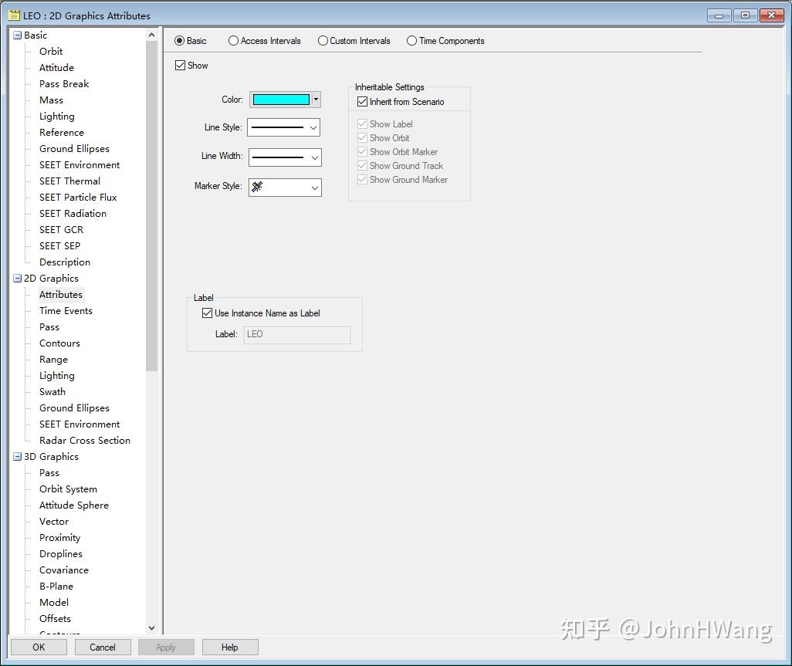Toggle the Show Orbit Marker checkbox
The width and height of the screenshot is (792, 666).
362,151
